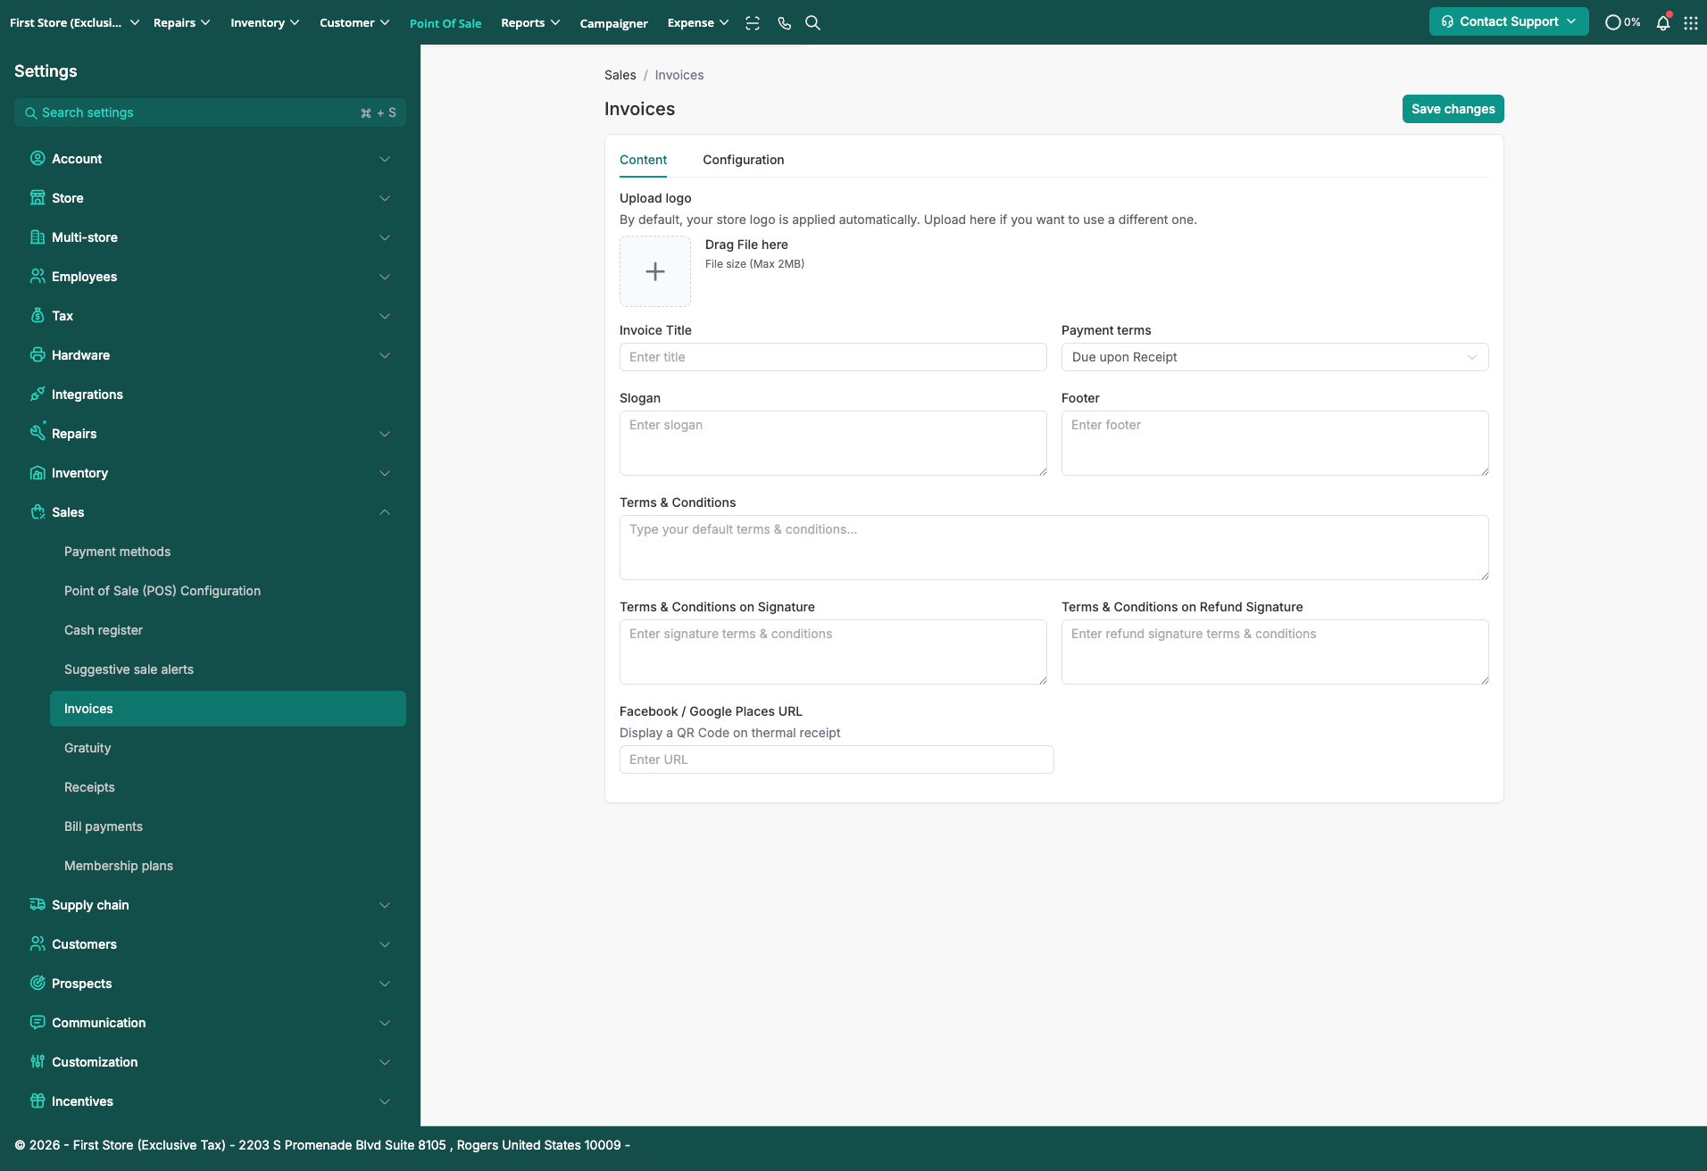Collapse the Sales section in sidebar
Screen dimensions: 1707x1171
coord(385,512)
